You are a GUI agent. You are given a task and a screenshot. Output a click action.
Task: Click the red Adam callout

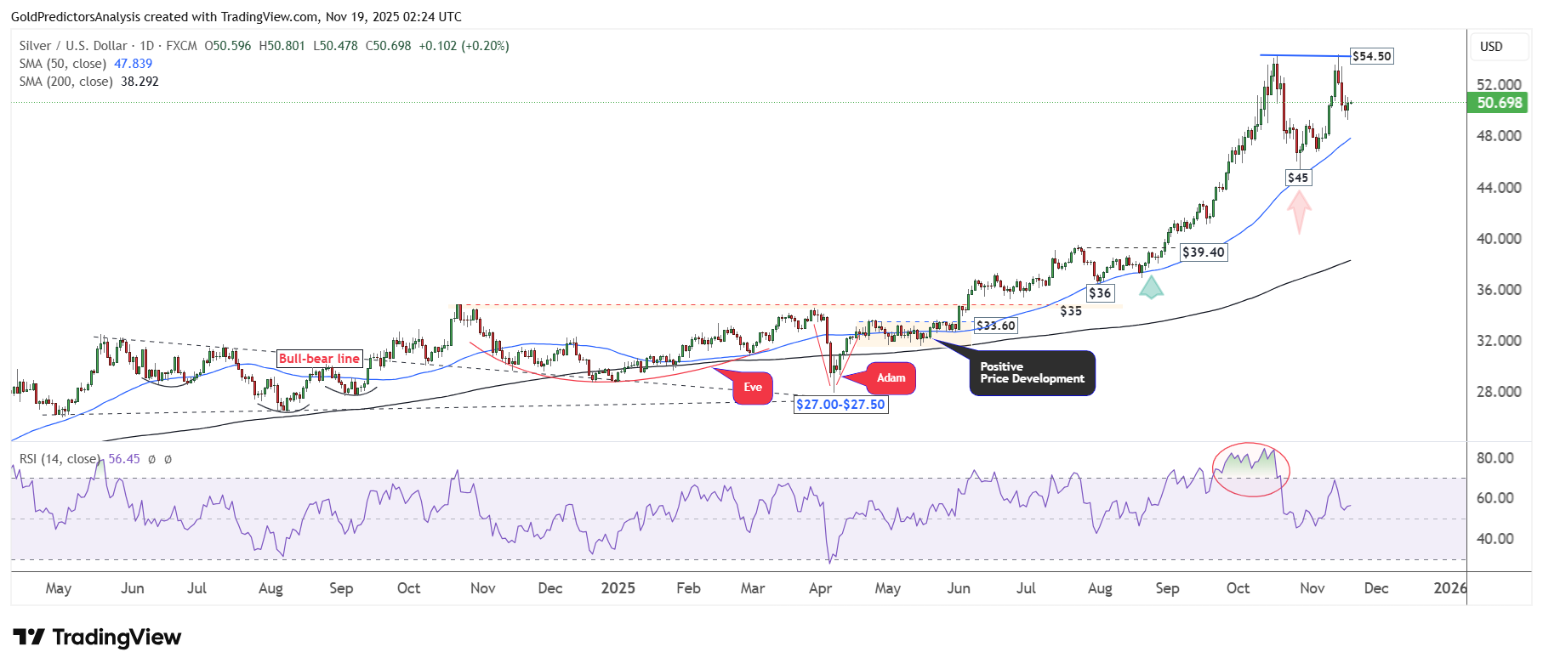coord(891,378)
